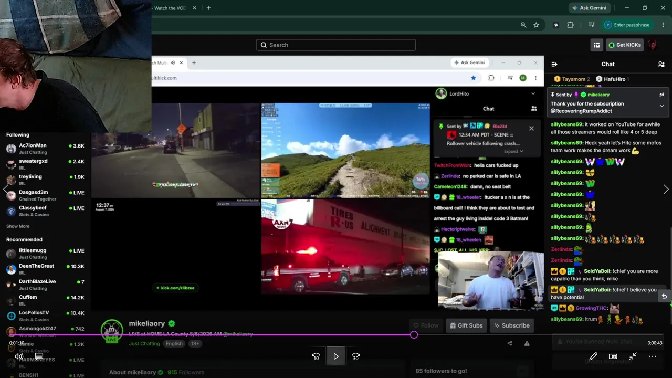Hide the pinned message from mikeliaory

(x=661, y=94)
